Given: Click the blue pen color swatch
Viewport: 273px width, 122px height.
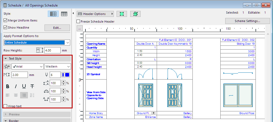Looking at the screenshot, I should tap(66, 75).
